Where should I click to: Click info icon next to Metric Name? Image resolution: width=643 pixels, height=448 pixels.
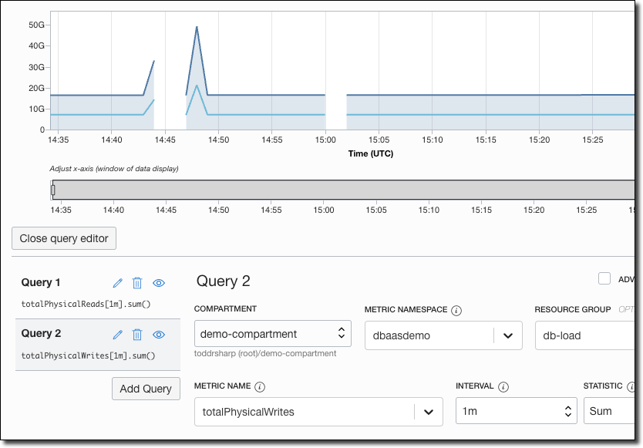point(260,387)
